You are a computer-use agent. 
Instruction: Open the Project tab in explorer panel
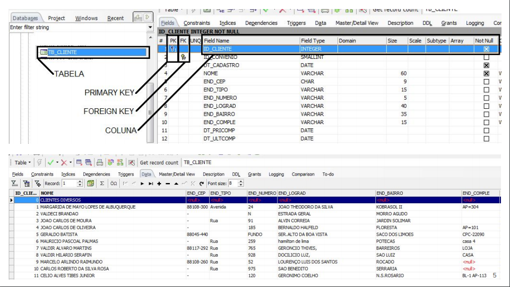click(56, 18)
